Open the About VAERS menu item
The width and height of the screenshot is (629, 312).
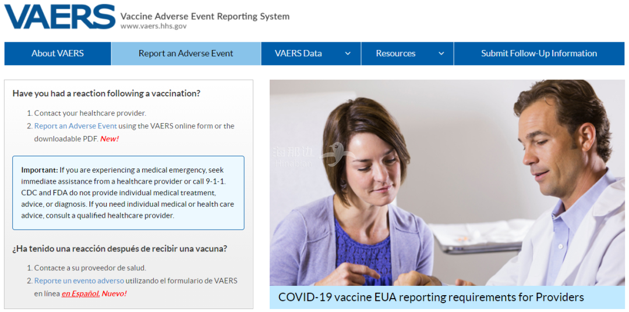pos(58,53)
